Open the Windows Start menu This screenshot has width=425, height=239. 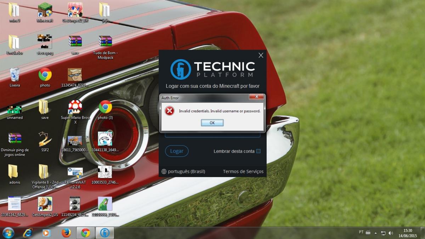[x=8, y=233]
